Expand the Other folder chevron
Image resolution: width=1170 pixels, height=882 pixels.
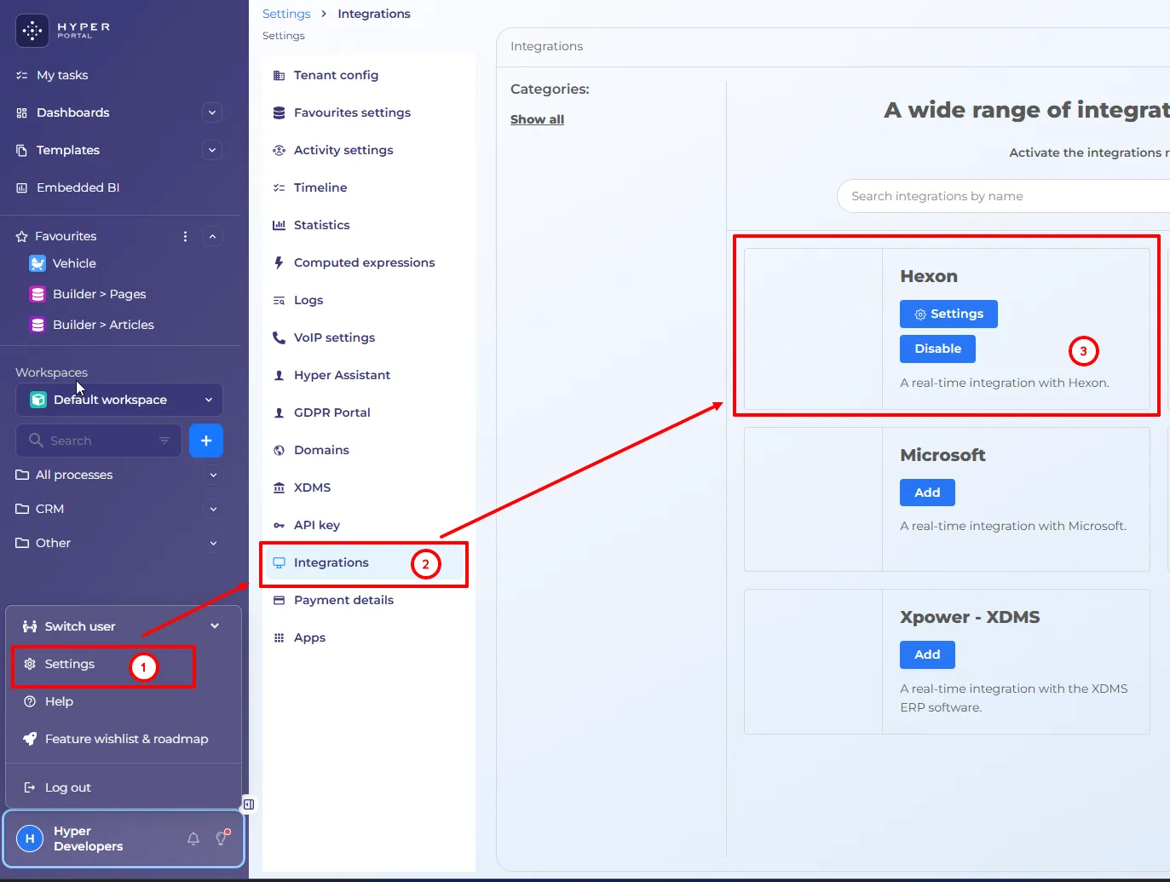(213, 543)
